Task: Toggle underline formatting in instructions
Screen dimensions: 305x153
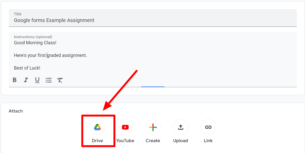Action: pos(37,80)
